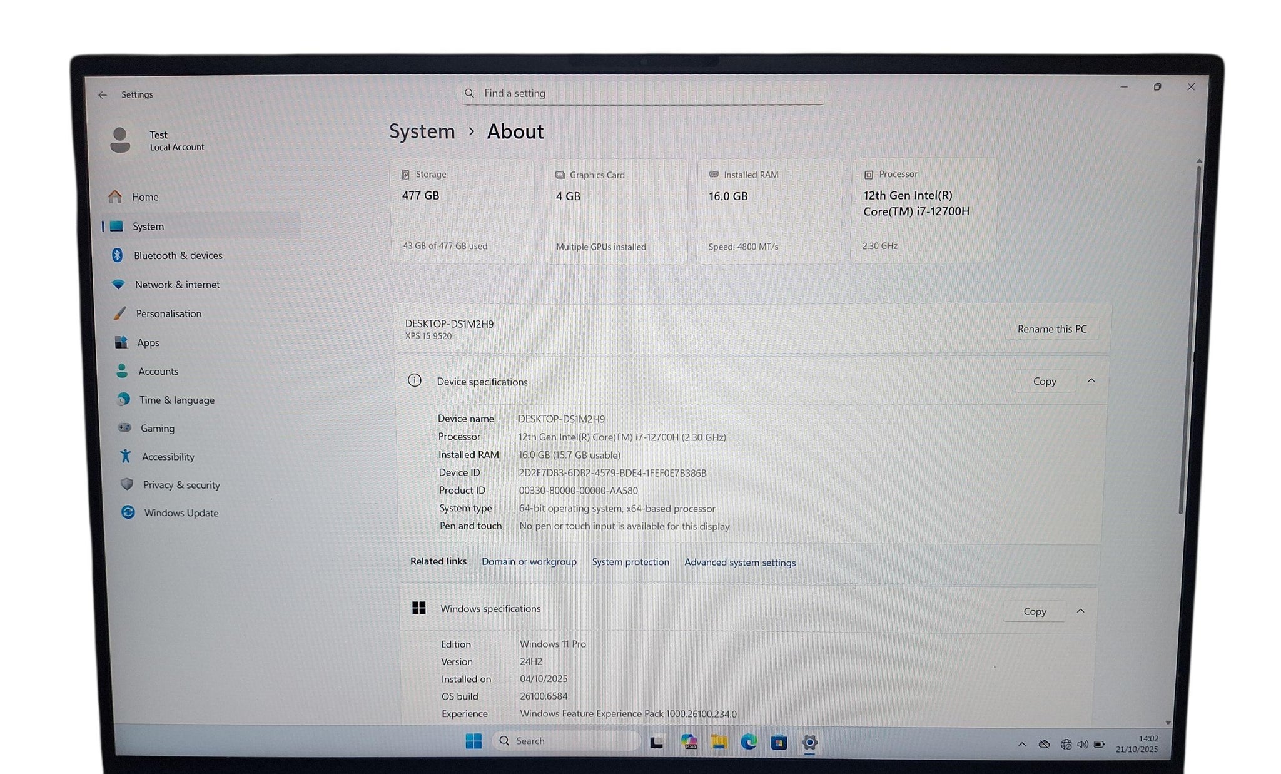
Task: Click the Find a setting search box
Action: point(644,93)
